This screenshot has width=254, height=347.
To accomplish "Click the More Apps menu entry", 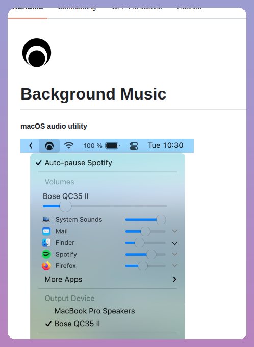I will pos(108,279).
